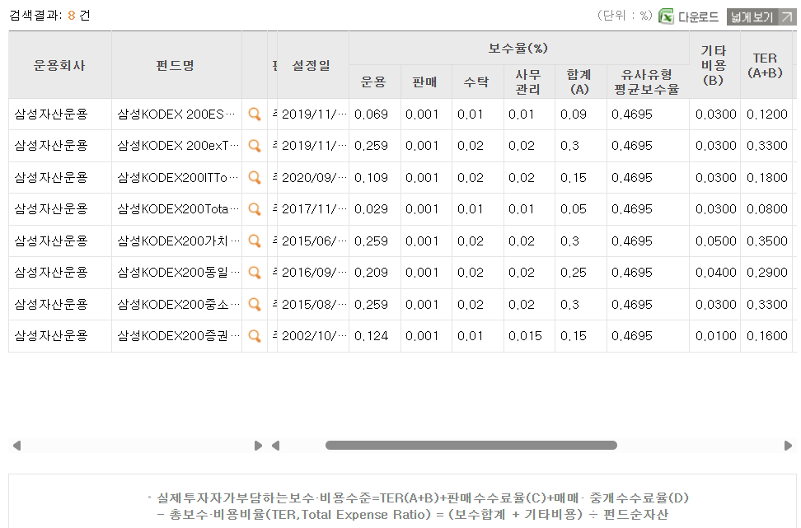Click TER value 0.1200
The width and height of the screenshot is (801, 528).
tap(767, 114)
